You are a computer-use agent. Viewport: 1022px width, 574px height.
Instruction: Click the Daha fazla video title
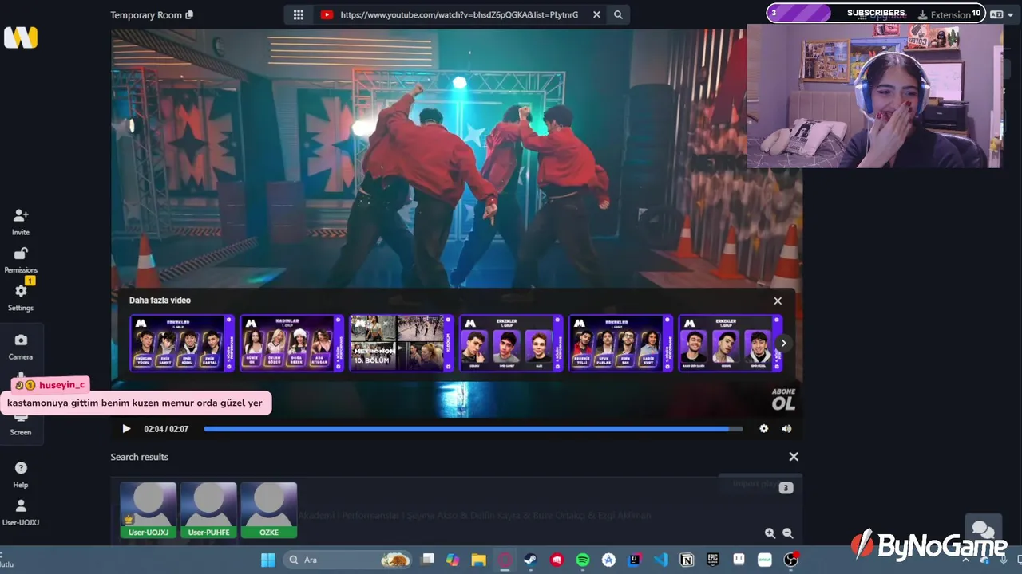[160, 301]
